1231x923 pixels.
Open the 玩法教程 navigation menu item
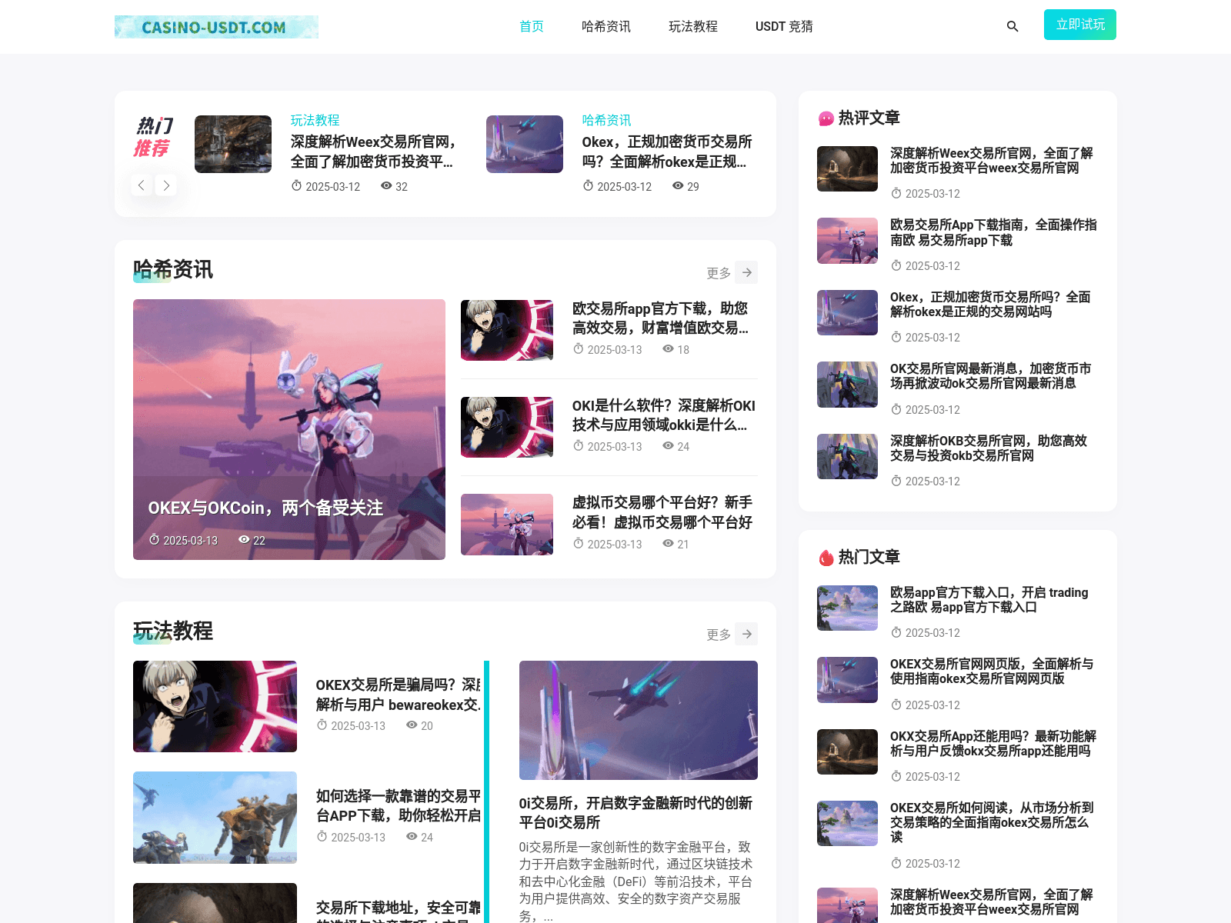(693, 26)
